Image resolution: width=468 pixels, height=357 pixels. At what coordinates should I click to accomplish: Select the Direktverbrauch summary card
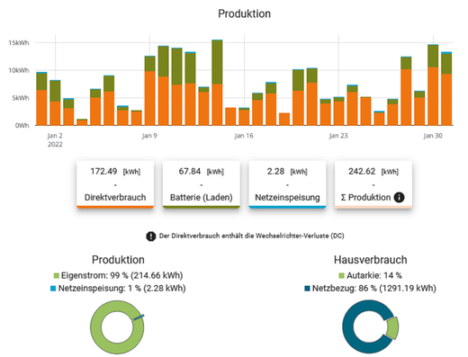(115, 184)
